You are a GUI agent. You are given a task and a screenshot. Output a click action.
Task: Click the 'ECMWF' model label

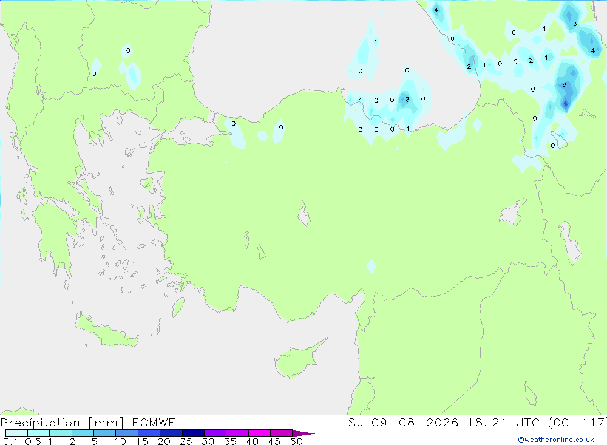pos(154,422)
